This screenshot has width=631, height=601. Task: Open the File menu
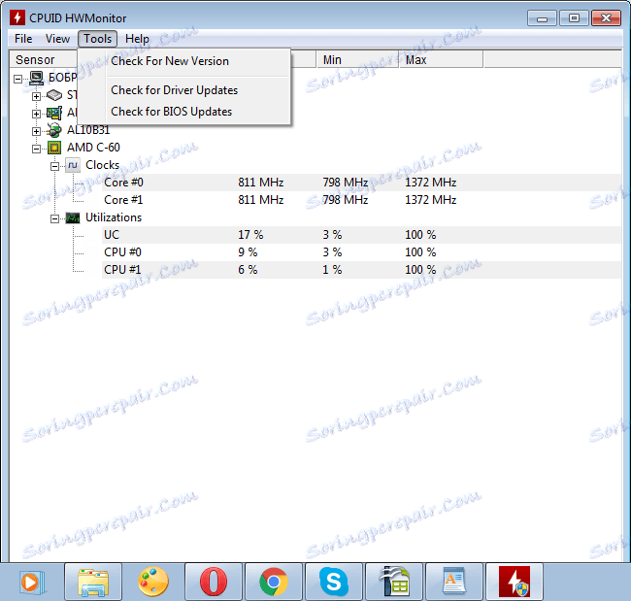tap(23, 39)
